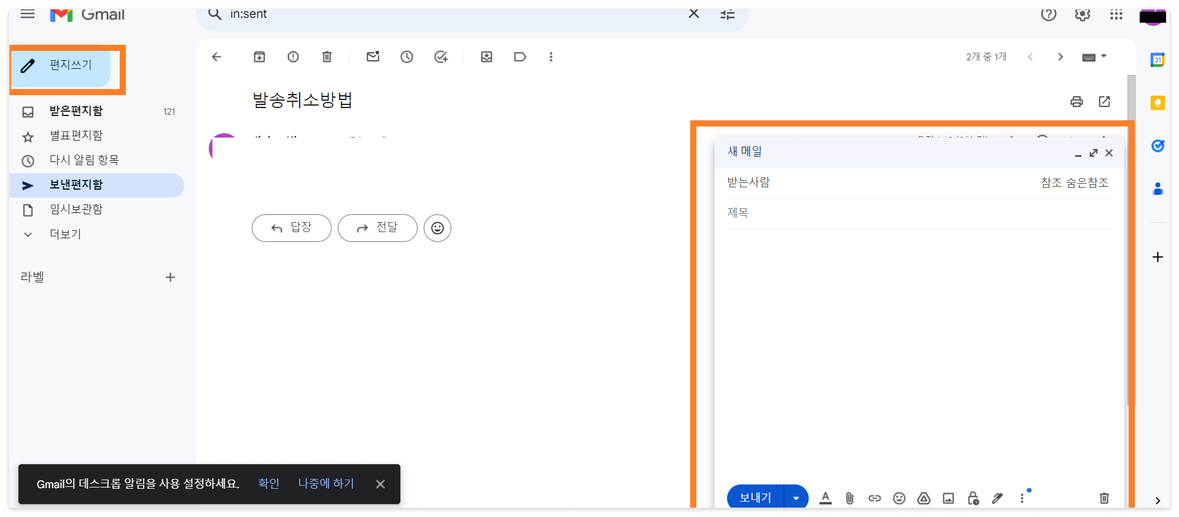This screenshot has height=517, width=1179.
Task: Open the Help question mark icon
Action: click(x=1049, y=14)
